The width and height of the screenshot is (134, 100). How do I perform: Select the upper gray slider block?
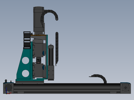coord(38,50)
